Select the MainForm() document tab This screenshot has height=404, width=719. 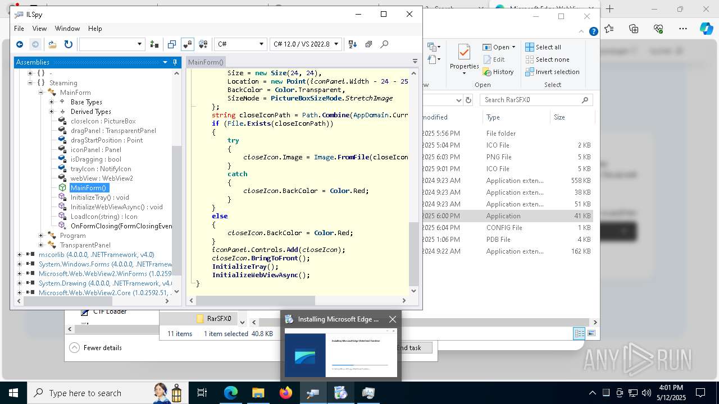pyautogui.click(x=206, y=62)
